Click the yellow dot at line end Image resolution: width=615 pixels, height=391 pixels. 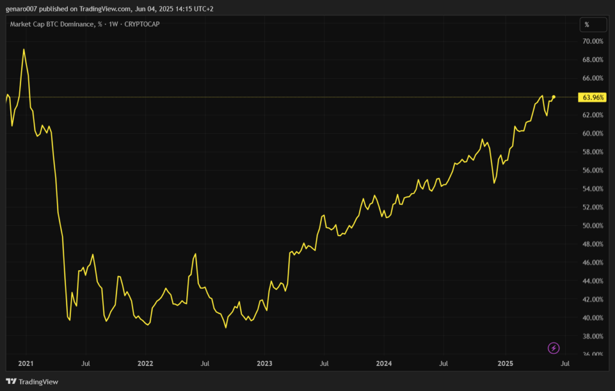554,97
